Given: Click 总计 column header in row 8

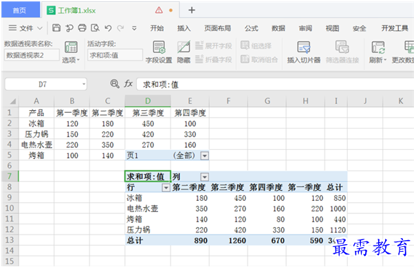Looking at the screenshot, I should [x=335, y=188].
